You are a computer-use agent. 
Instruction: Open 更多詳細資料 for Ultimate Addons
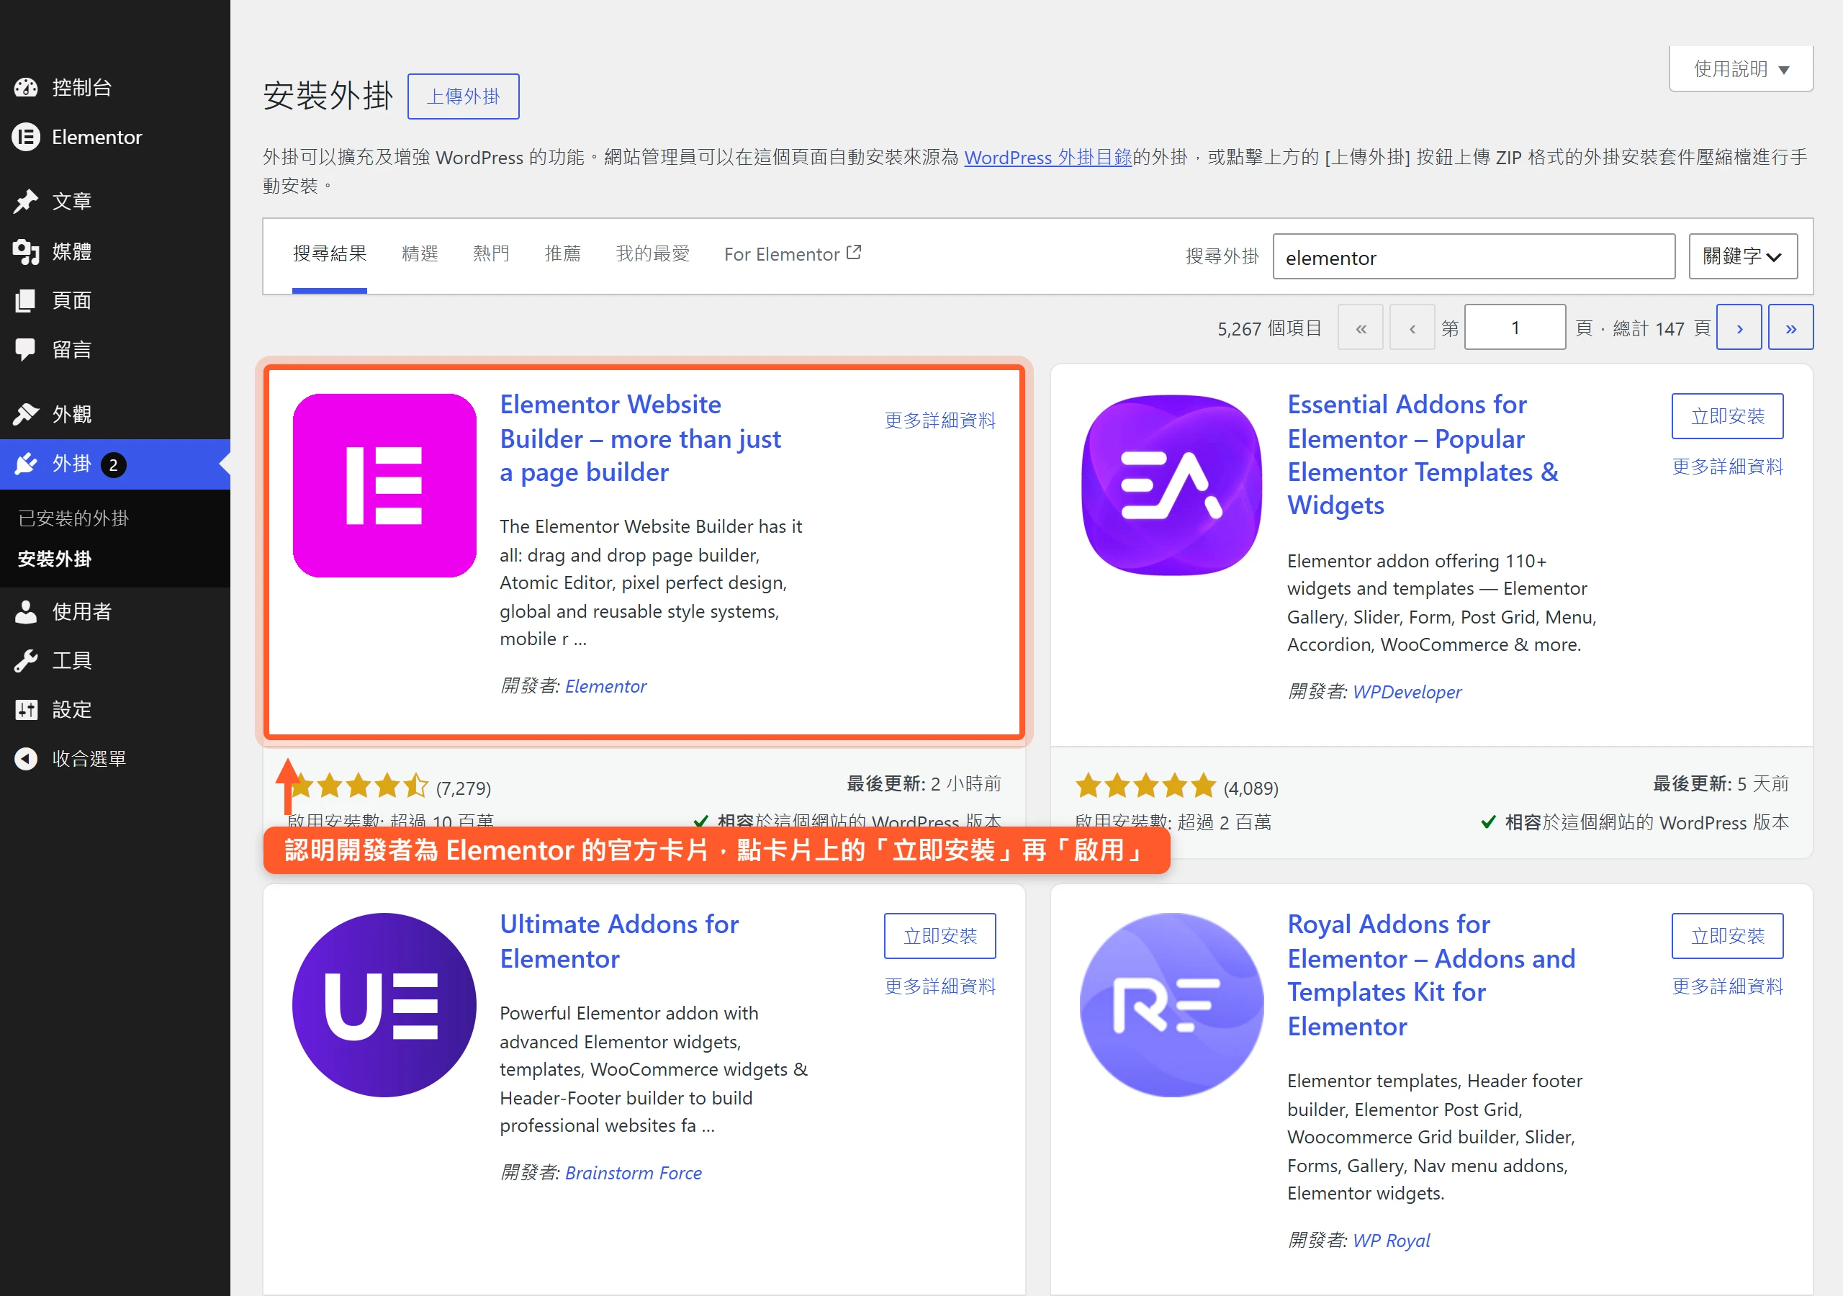click(x=939, y=985)
